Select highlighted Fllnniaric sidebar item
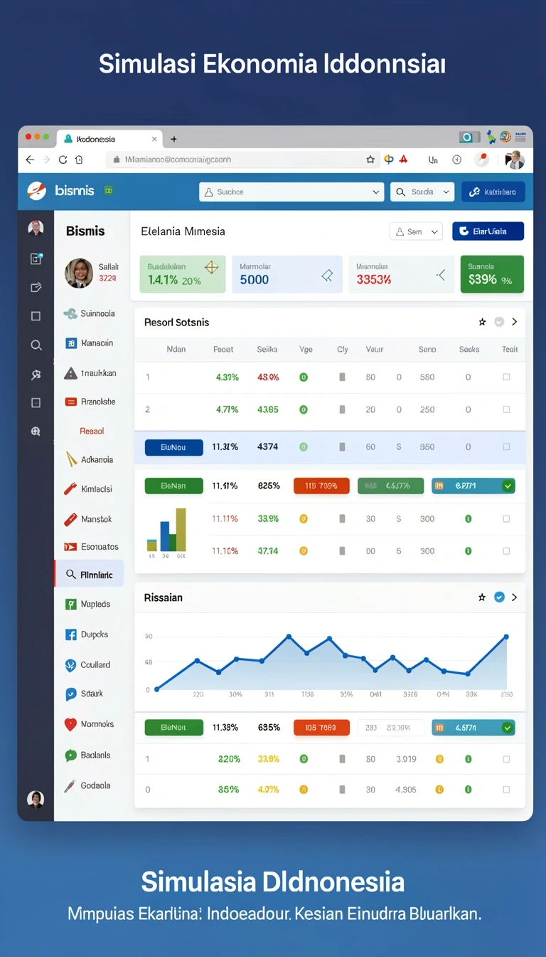Screen dimensions: 546x957 [x=89, y=574]
